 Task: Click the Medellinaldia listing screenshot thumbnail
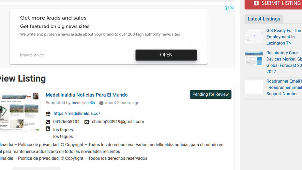tap(20, 112)
